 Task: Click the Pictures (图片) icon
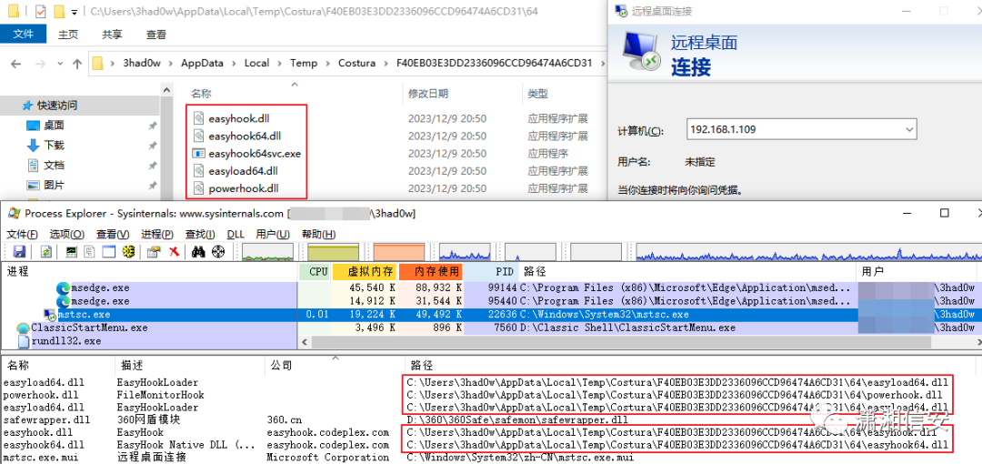[34, 186]
